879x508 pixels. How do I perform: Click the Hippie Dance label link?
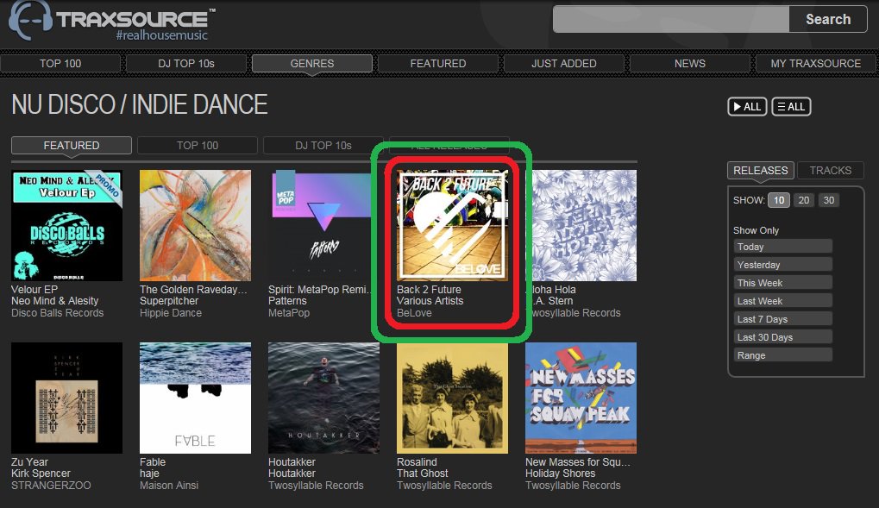tap(171, 313)
